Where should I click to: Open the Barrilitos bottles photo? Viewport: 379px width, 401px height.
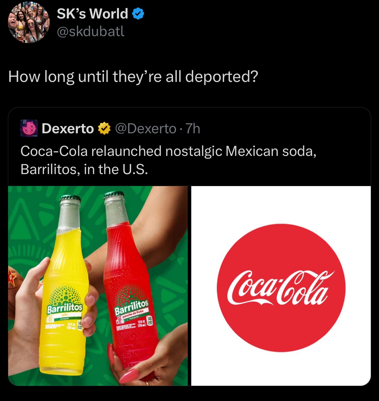click(98, 286)
